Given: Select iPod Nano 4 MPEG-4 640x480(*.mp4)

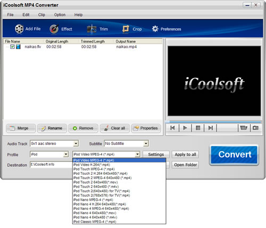Looking at the screenshot, I should (x=119, y=208).
